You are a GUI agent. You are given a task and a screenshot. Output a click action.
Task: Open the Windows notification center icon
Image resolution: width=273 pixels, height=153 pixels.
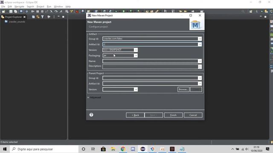(x=267, y=149)
